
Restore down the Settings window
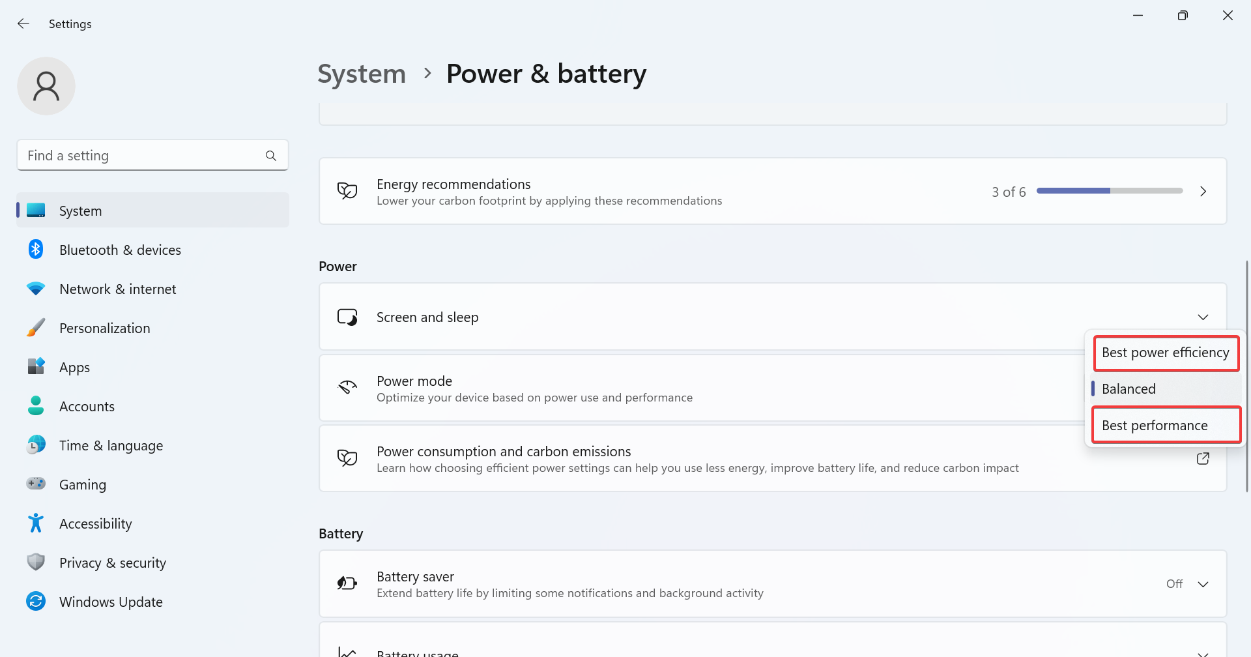1183,16
